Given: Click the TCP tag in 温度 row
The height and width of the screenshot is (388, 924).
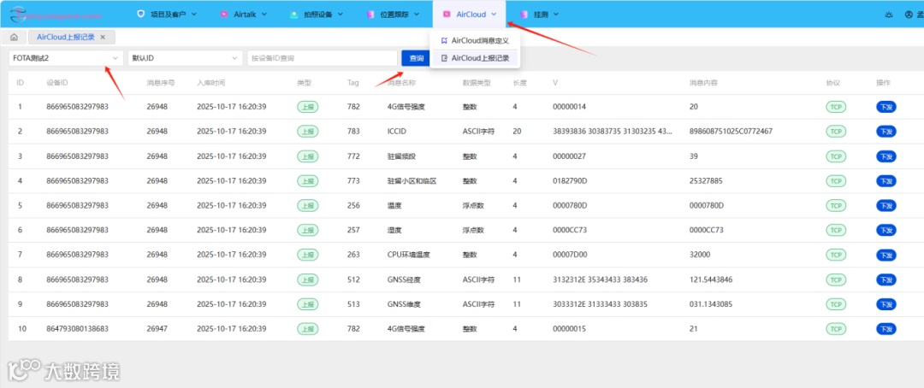Looking at the screenshot, I should pos(836,205).
